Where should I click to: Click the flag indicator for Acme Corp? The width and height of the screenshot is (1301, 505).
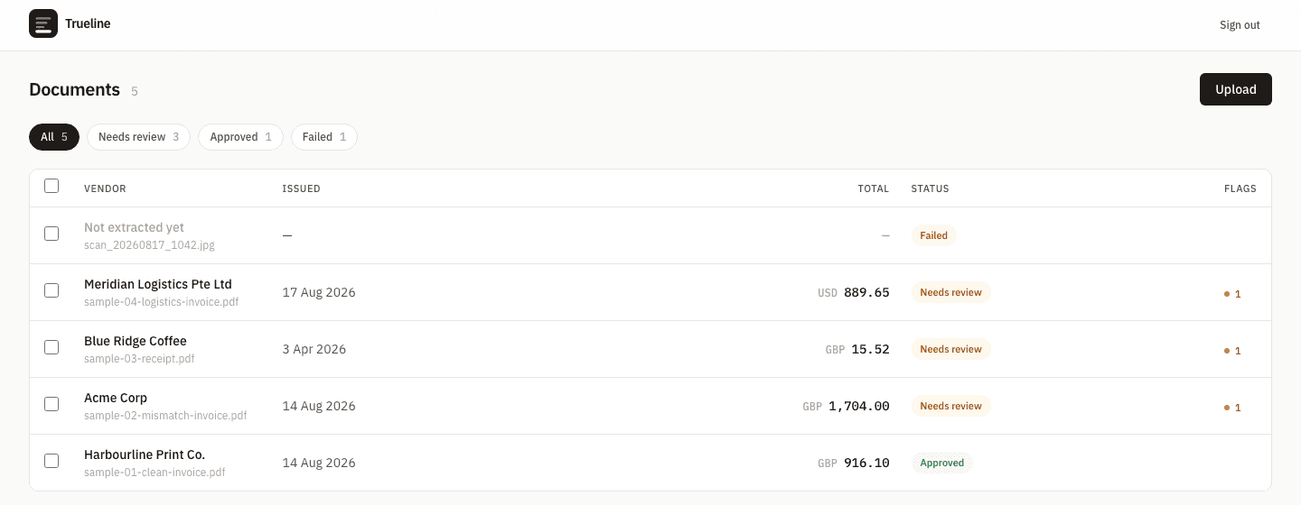tap(1232, 408)
